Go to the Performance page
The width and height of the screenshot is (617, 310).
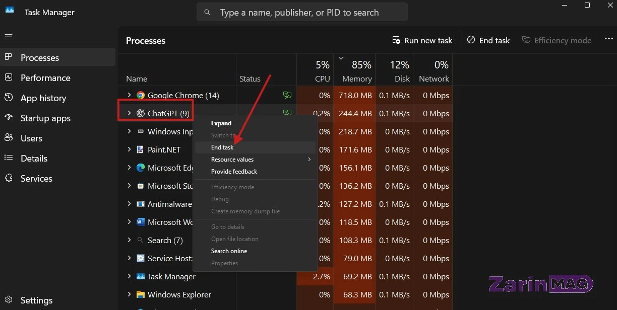(58, 78)
